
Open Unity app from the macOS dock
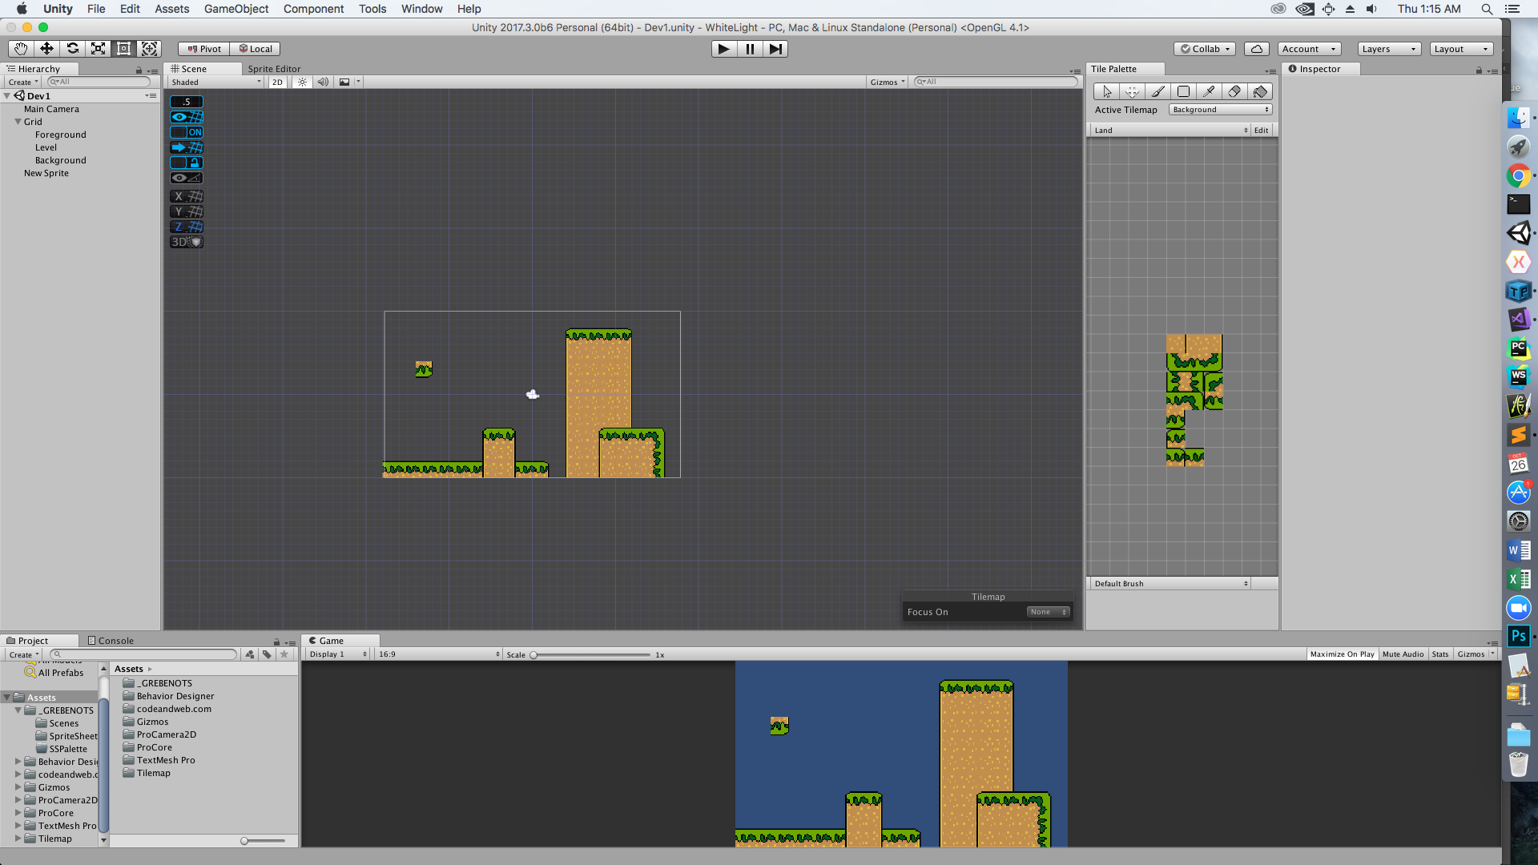1519,233
